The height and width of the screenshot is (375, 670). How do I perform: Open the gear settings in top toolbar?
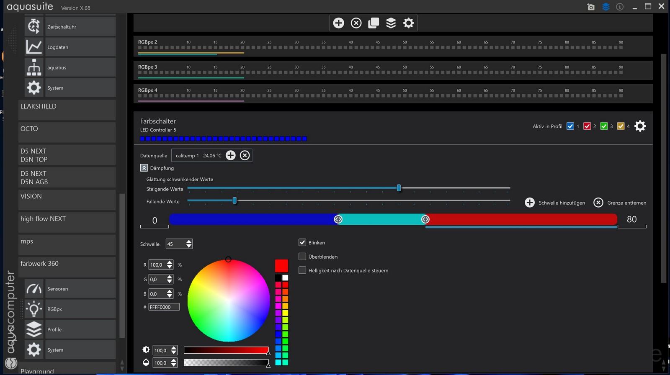[408, 23]
